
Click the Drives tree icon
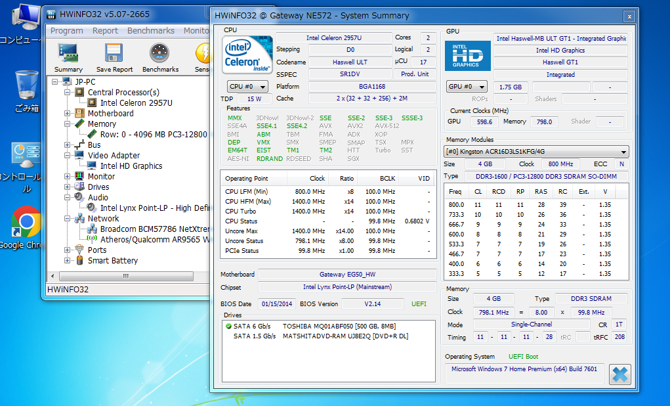[79, 187]
